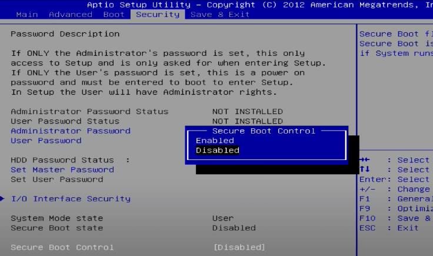Select the Security tab
Screen dimensions: 433x256
(158, 14)
